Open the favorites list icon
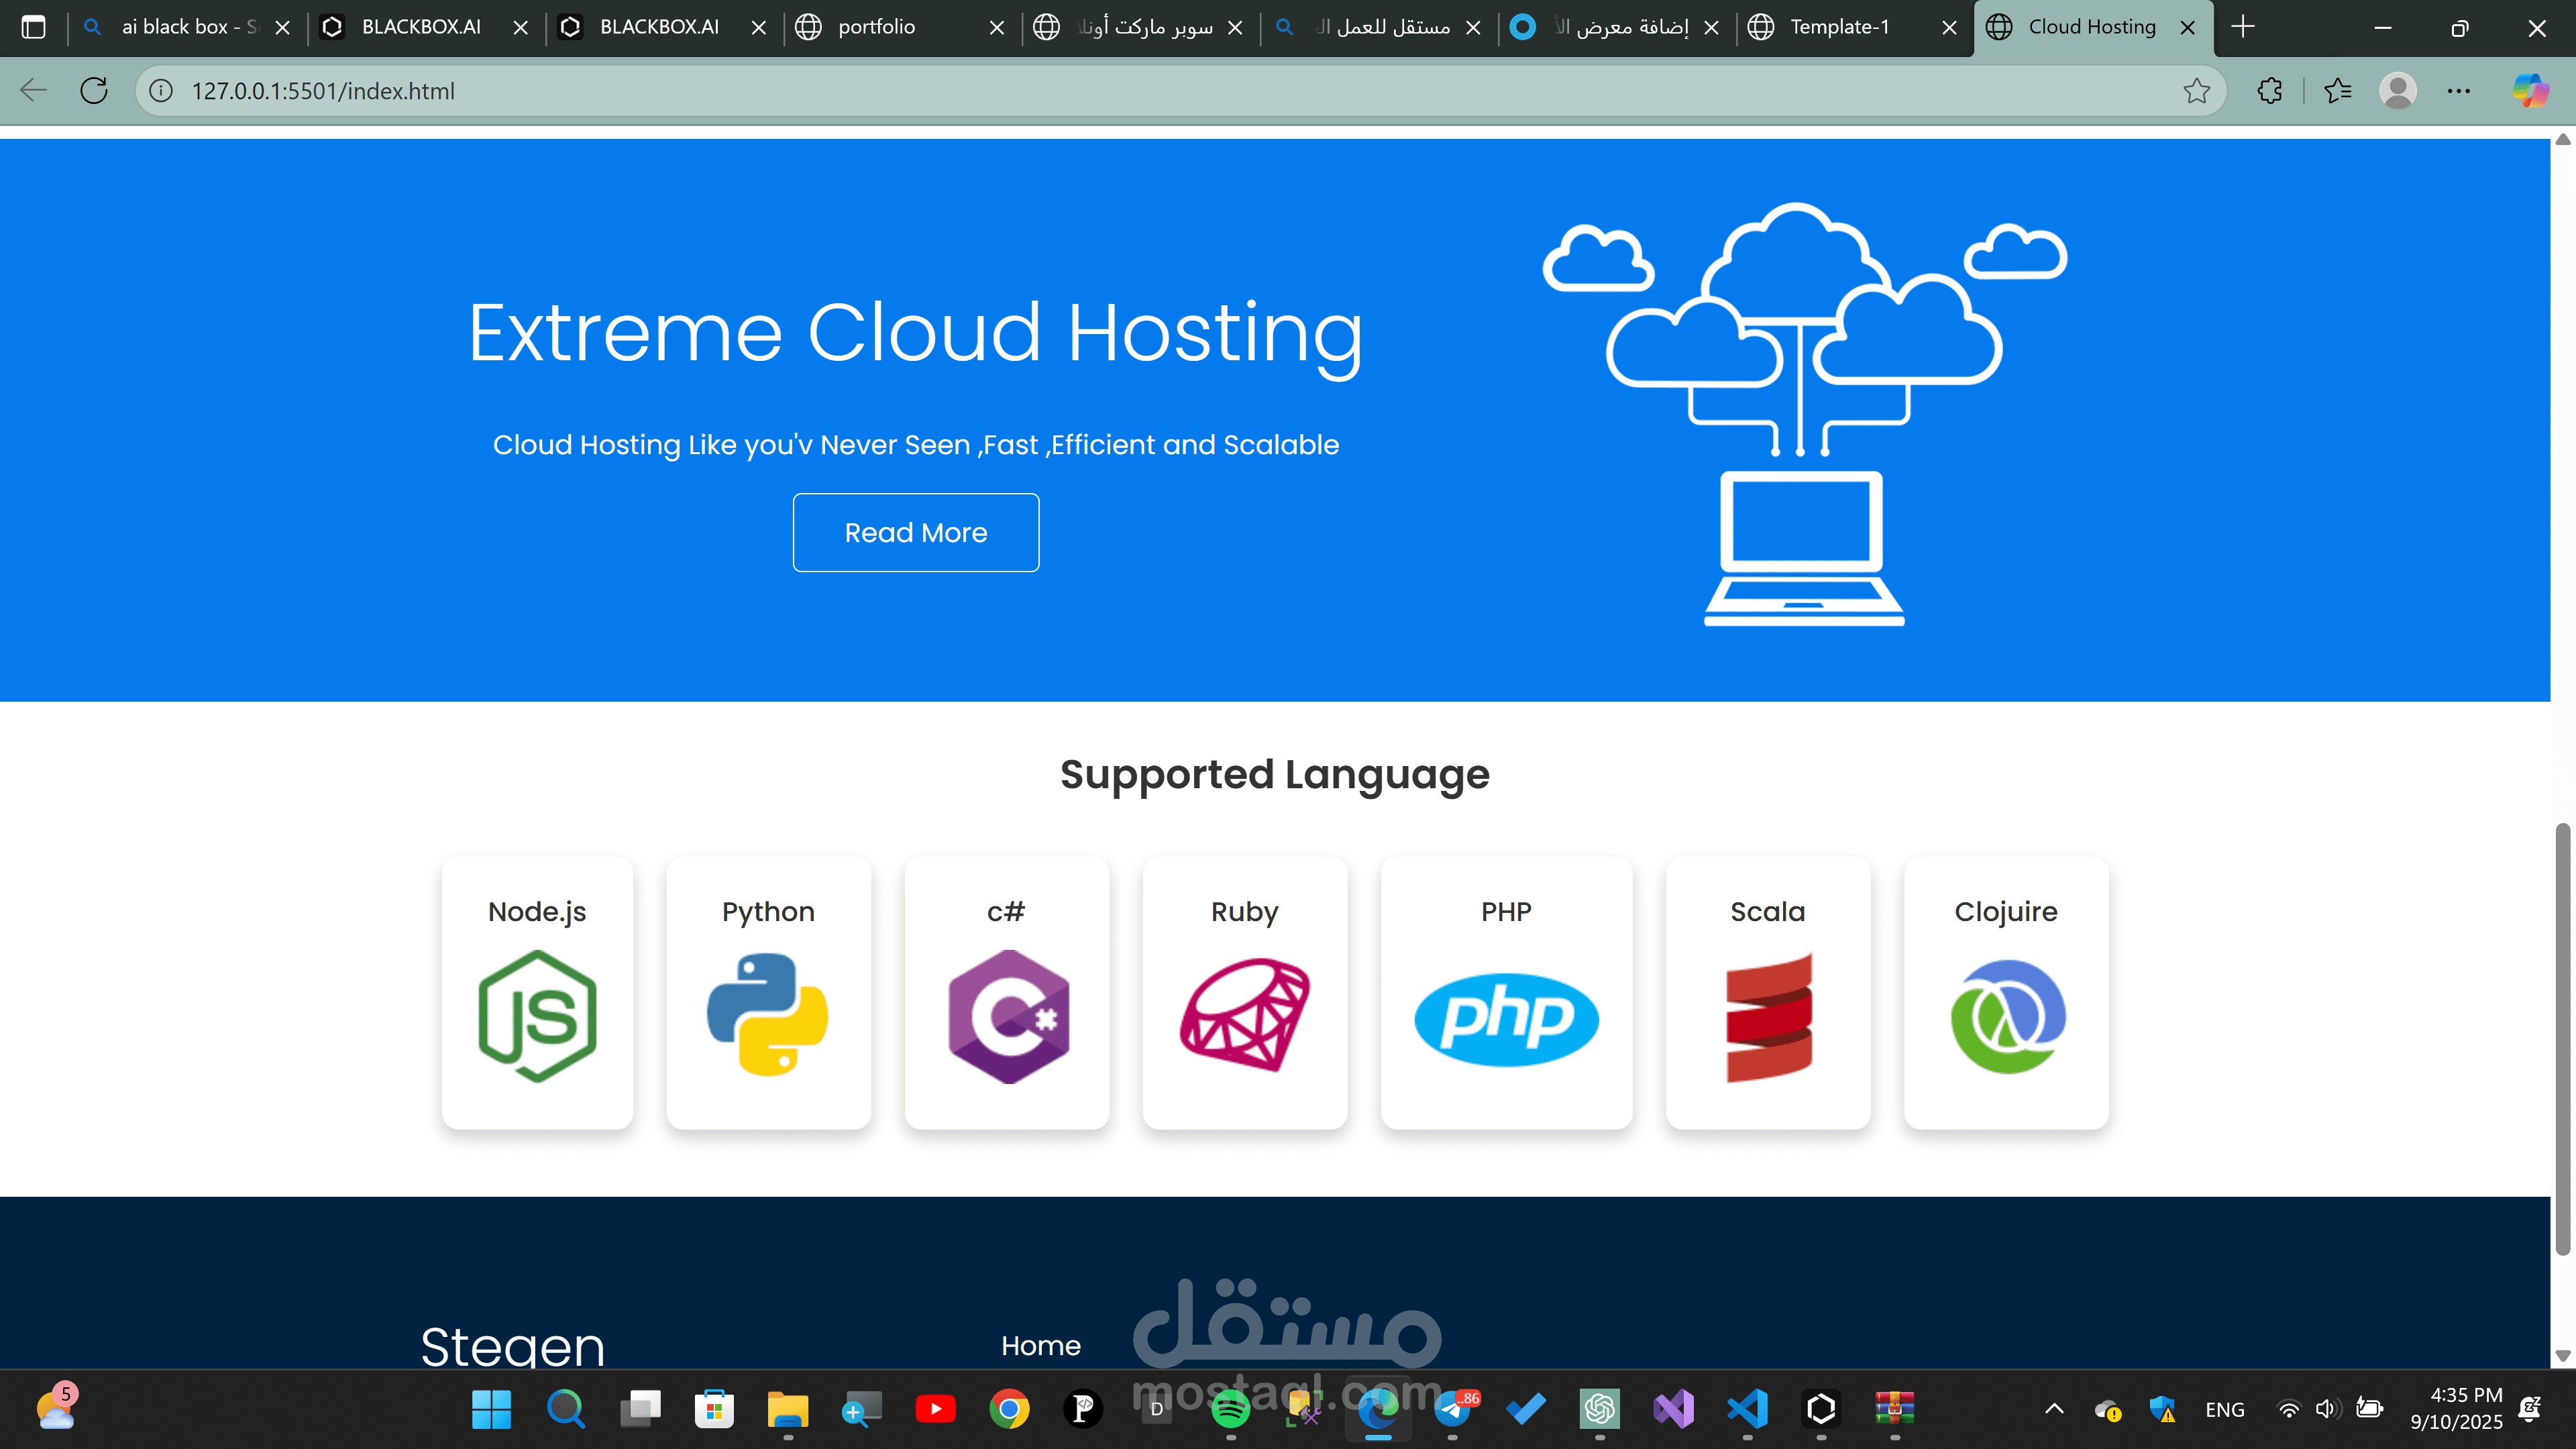 click(2338, 91)
